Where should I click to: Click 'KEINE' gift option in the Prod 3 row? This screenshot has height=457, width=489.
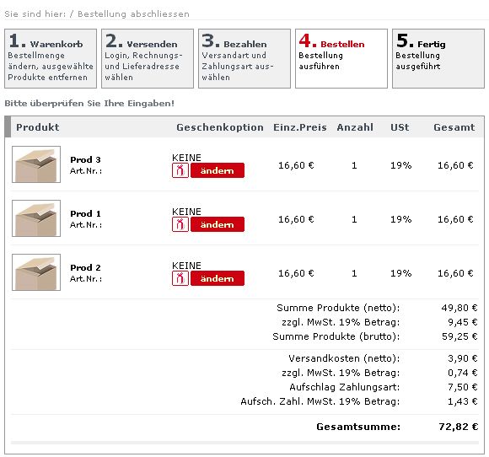coord(186,158)
